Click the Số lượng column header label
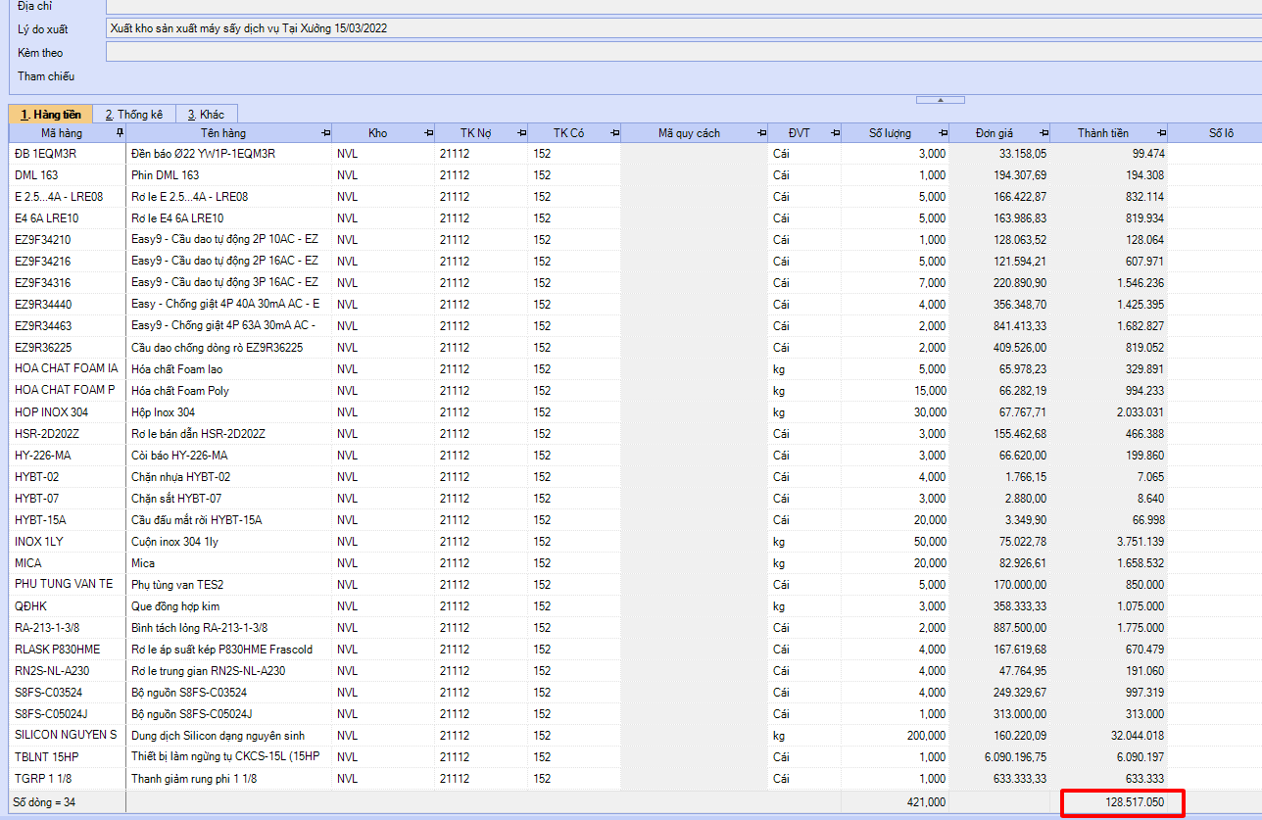The height and width of the screenshot is (820, 1262). [x=890, y=133]
